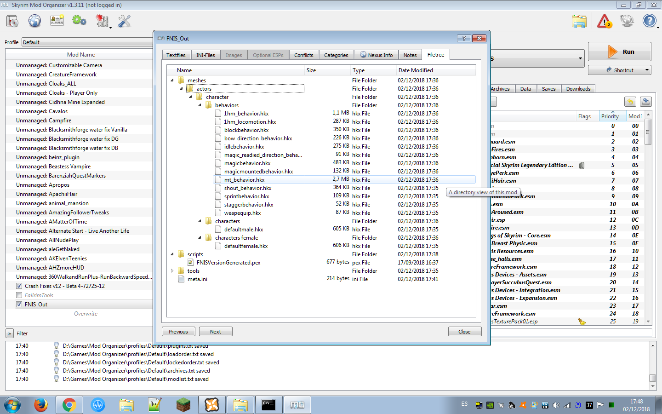662x414 pixels.
Task: Open the Shortcut dropdown arrow
Action: 647,70
